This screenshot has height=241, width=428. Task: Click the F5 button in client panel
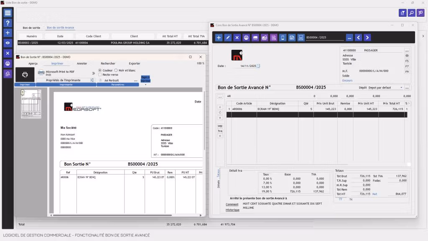(407, 61)
